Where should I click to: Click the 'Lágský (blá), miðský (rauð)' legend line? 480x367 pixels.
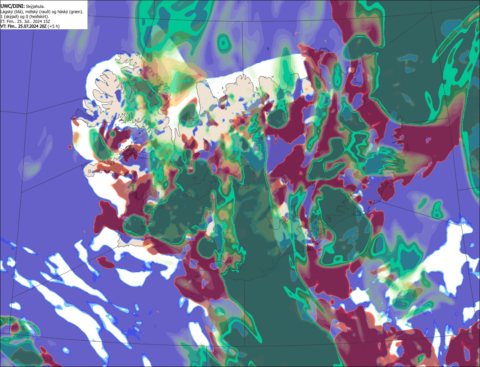pos(42,12)
